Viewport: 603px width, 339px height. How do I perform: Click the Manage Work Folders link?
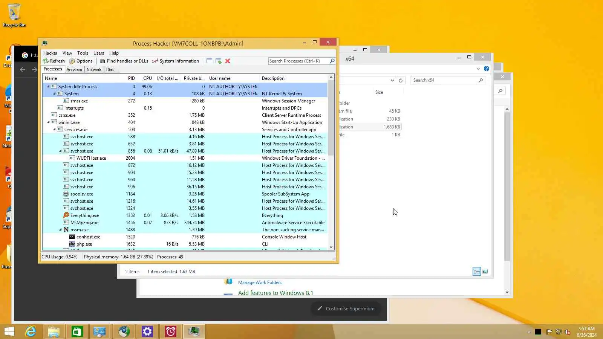(260, 282)
